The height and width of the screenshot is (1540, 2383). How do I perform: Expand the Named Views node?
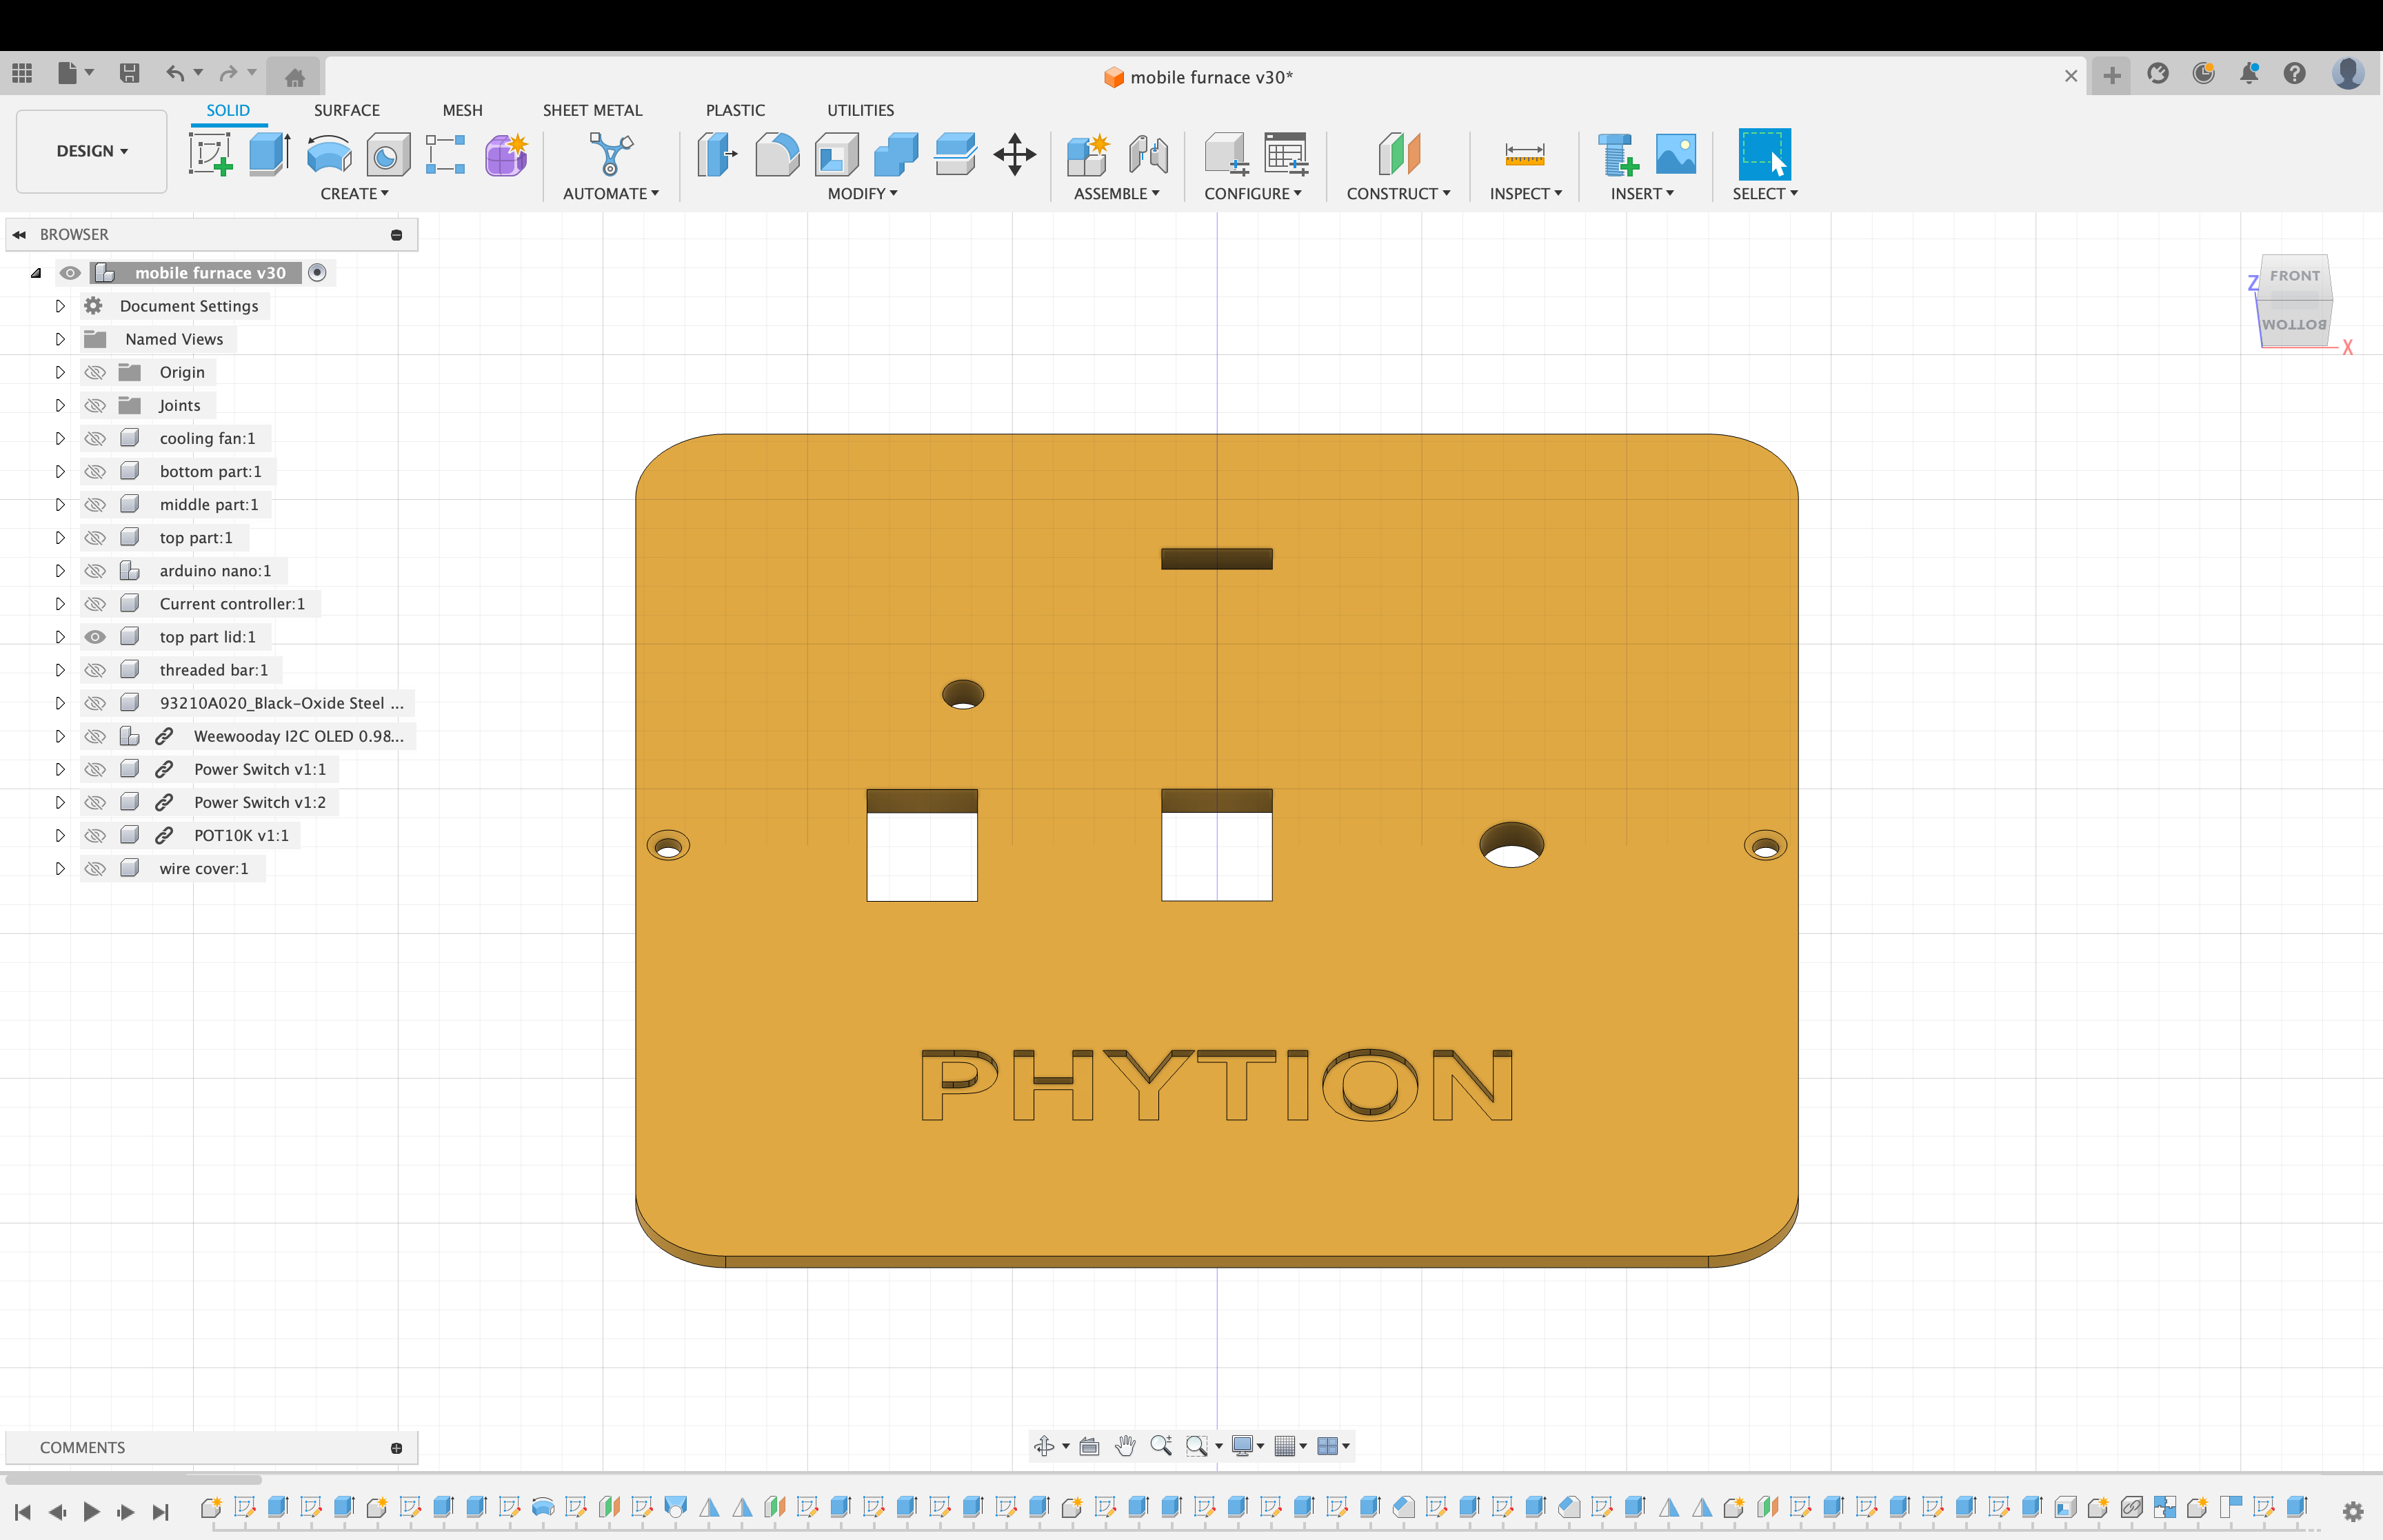coord(60,339)
